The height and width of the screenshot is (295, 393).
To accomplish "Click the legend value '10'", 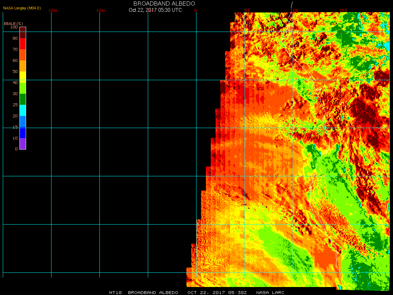I will click(15, 138).
